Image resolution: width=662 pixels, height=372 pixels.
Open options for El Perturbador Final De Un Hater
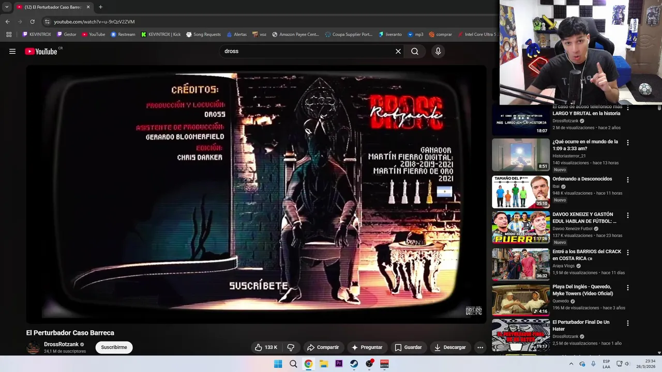(x=628, y=323)
